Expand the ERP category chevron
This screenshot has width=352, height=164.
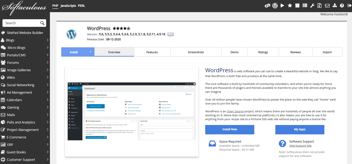click(x=48, y=145)
